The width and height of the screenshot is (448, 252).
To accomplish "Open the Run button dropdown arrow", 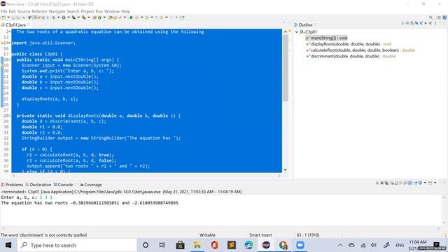I will click(x=69, y=17).
